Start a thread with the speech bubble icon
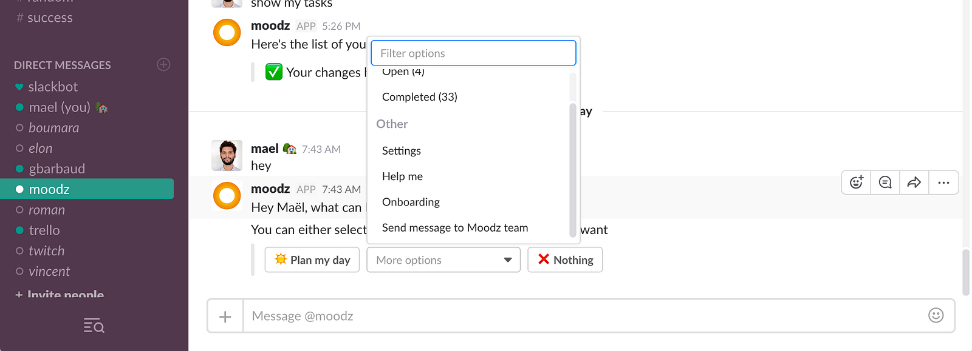972x351 pixels. (885, 182)
